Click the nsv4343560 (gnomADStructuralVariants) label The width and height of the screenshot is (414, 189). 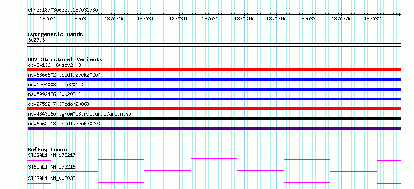(80, 114)
